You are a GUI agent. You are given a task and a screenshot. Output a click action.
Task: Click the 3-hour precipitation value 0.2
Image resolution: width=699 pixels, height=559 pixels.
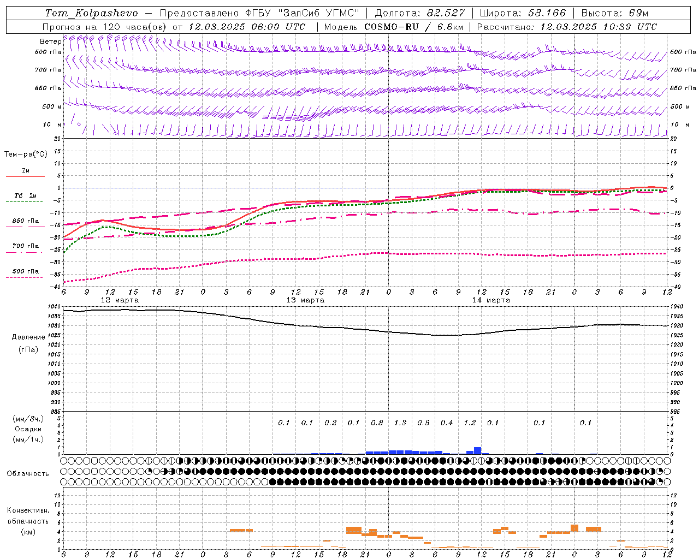330,423
